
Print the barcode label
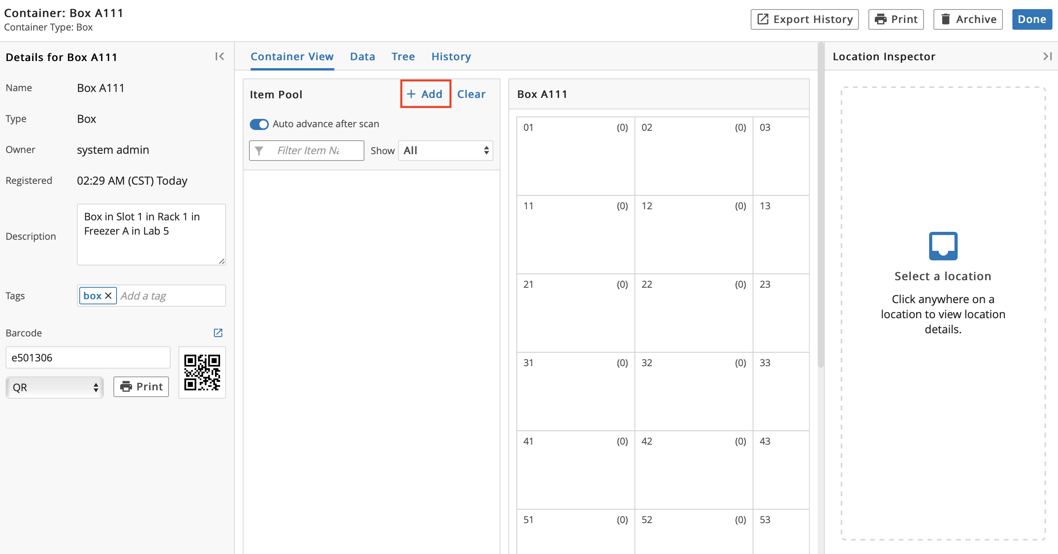tap(141, 386)
